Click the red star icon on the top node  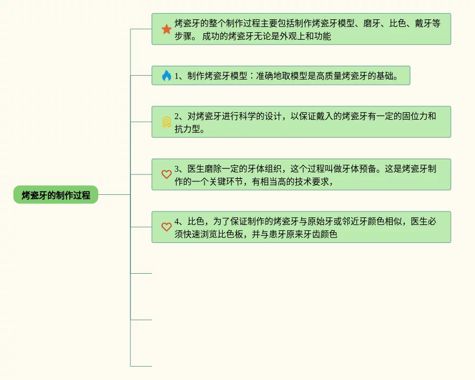pyautogui.click(x=166, y=29)
